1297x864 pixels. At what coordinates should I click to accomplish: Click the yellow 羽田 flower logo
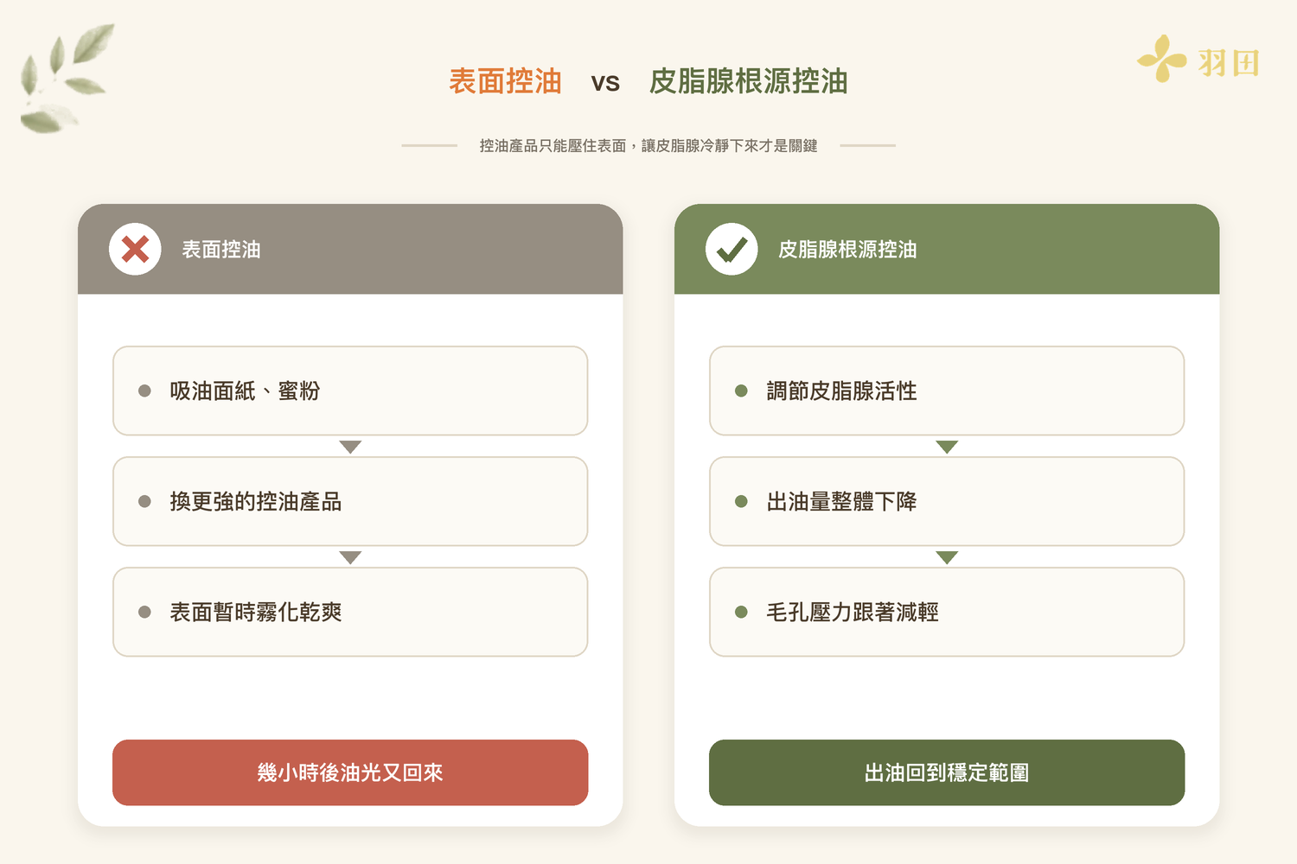1161,59
